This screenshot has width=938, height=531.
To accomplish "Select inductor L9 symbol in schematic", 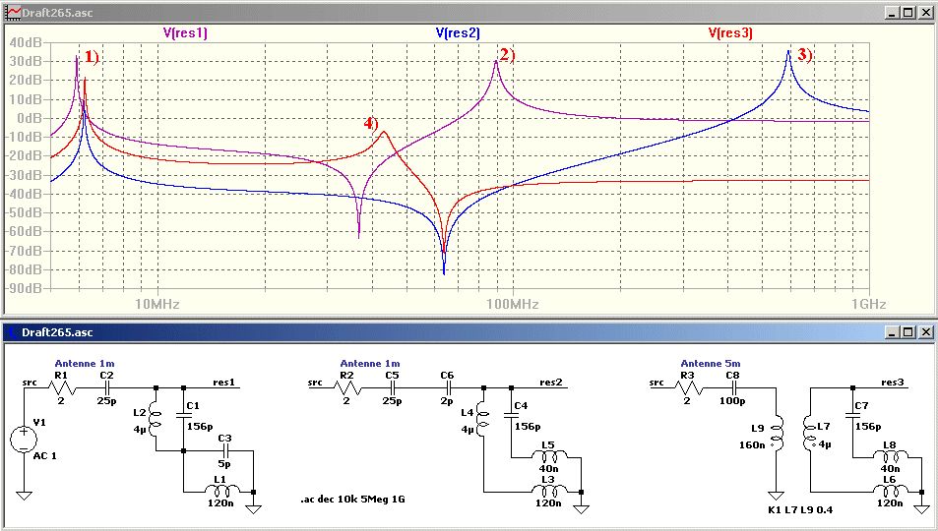I will click(x=776, y=435).
